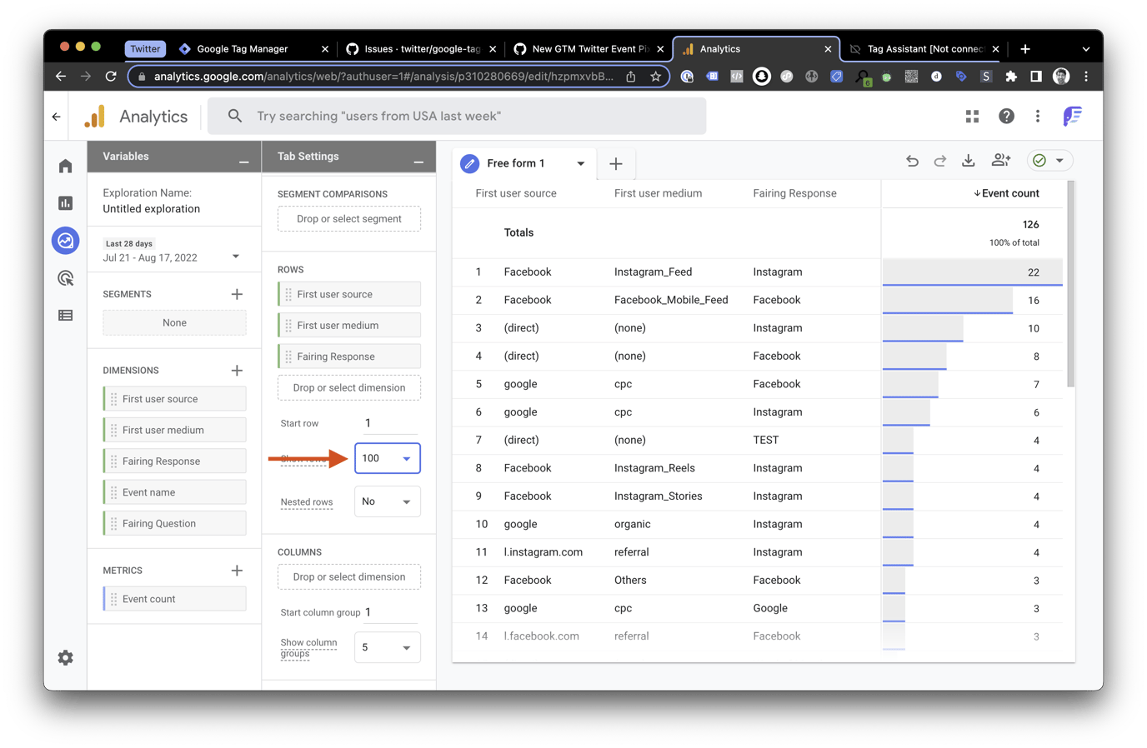Add a new segment

[x=237, y=294]
